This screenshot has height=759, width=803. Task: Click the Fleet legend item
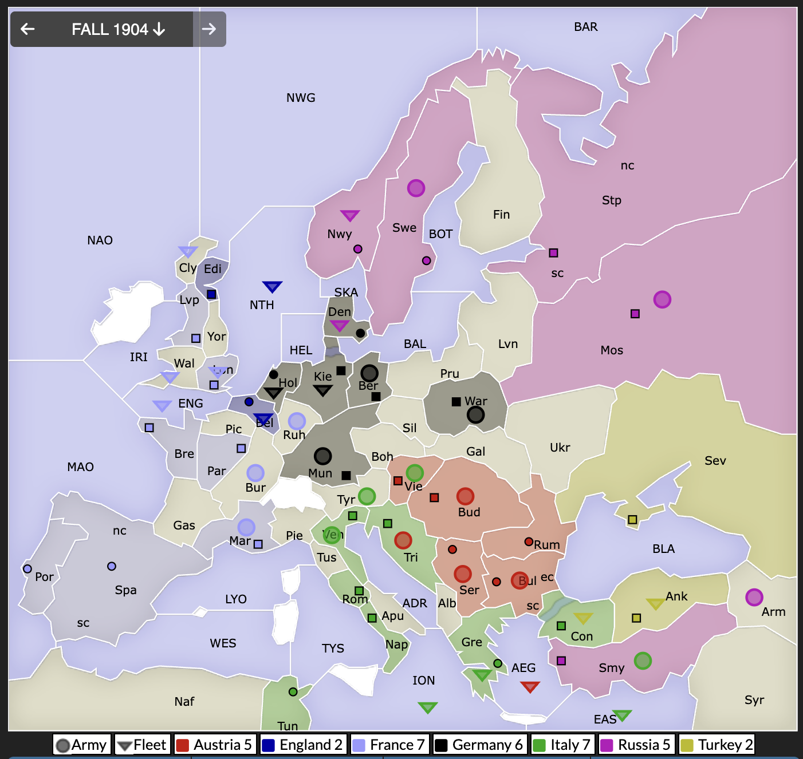[x=142, y=745]
